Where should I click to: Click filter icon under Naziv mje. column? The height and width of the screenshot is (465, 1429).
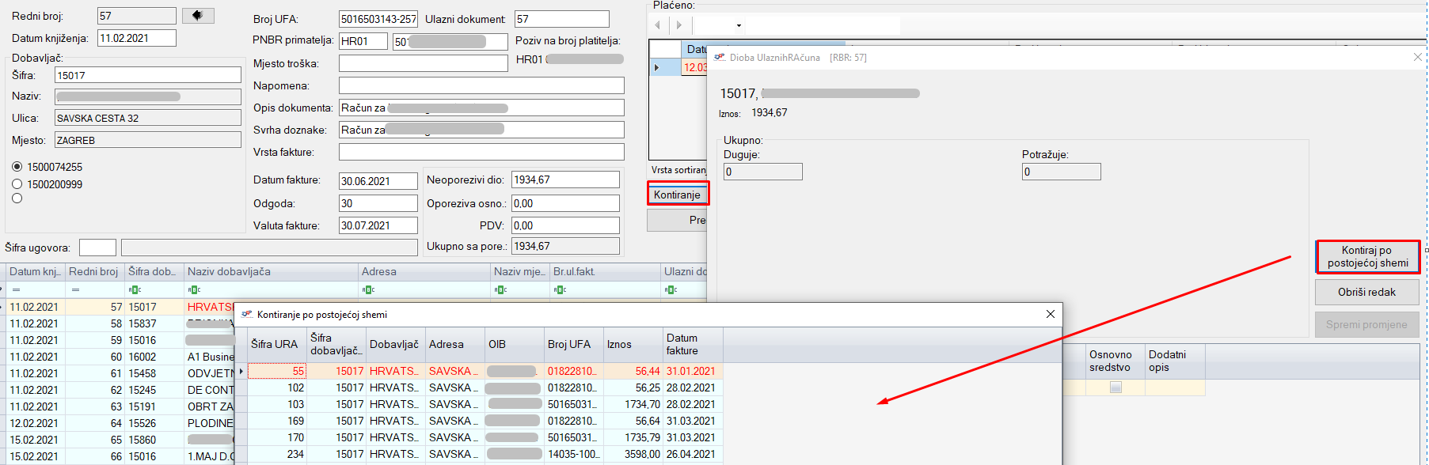(x=500, y=290)
